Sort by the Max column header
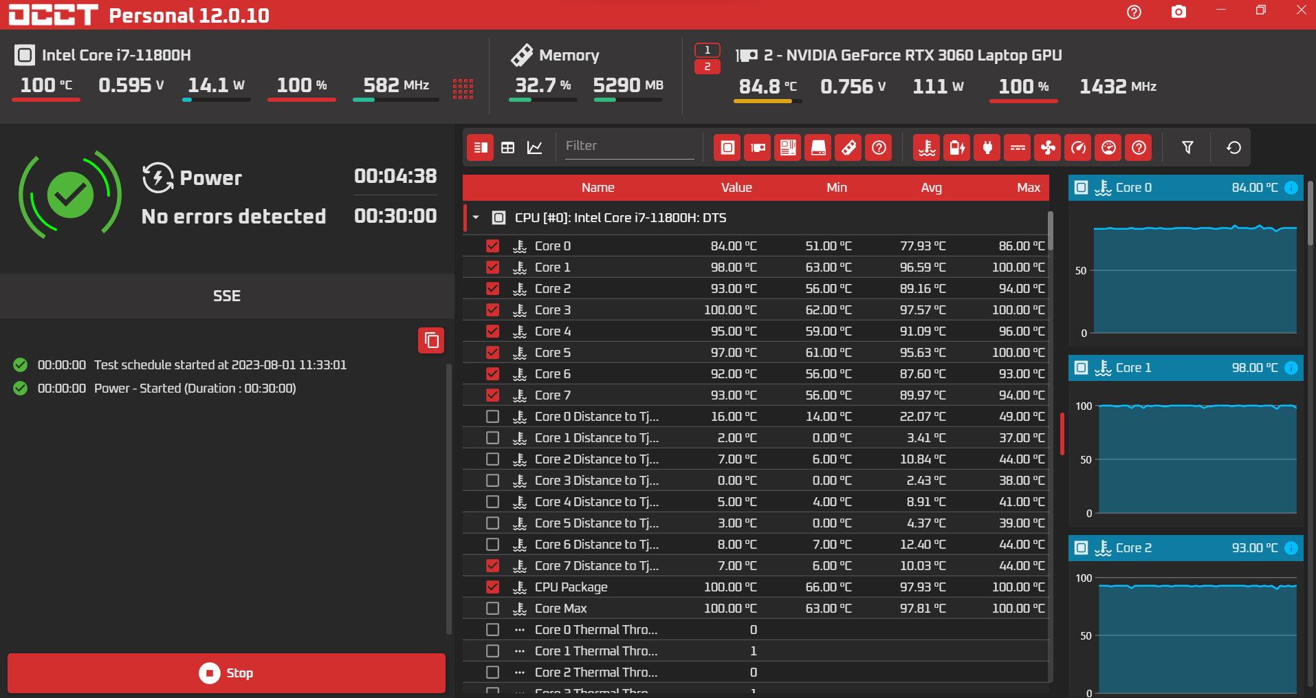The image size is (1316, 698). point(1029,188)
